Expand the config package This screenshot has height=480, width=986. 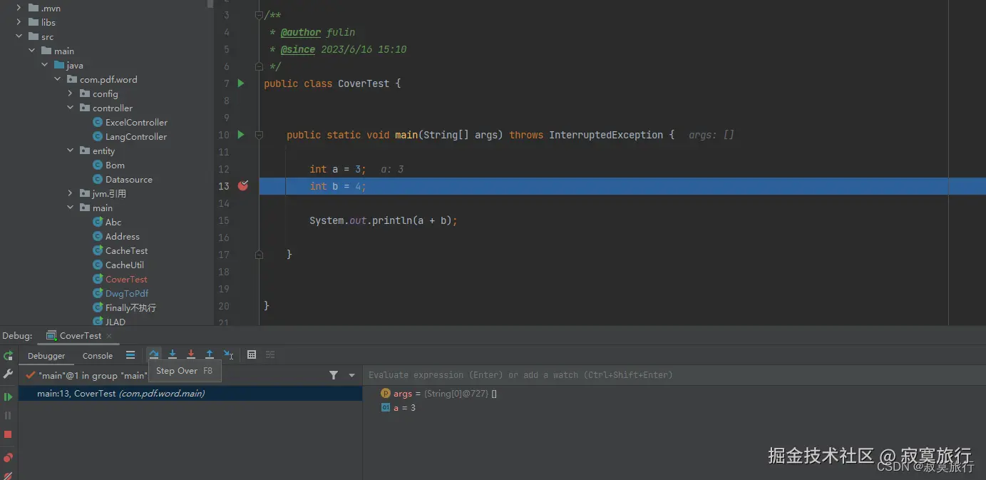click(71, 94)
